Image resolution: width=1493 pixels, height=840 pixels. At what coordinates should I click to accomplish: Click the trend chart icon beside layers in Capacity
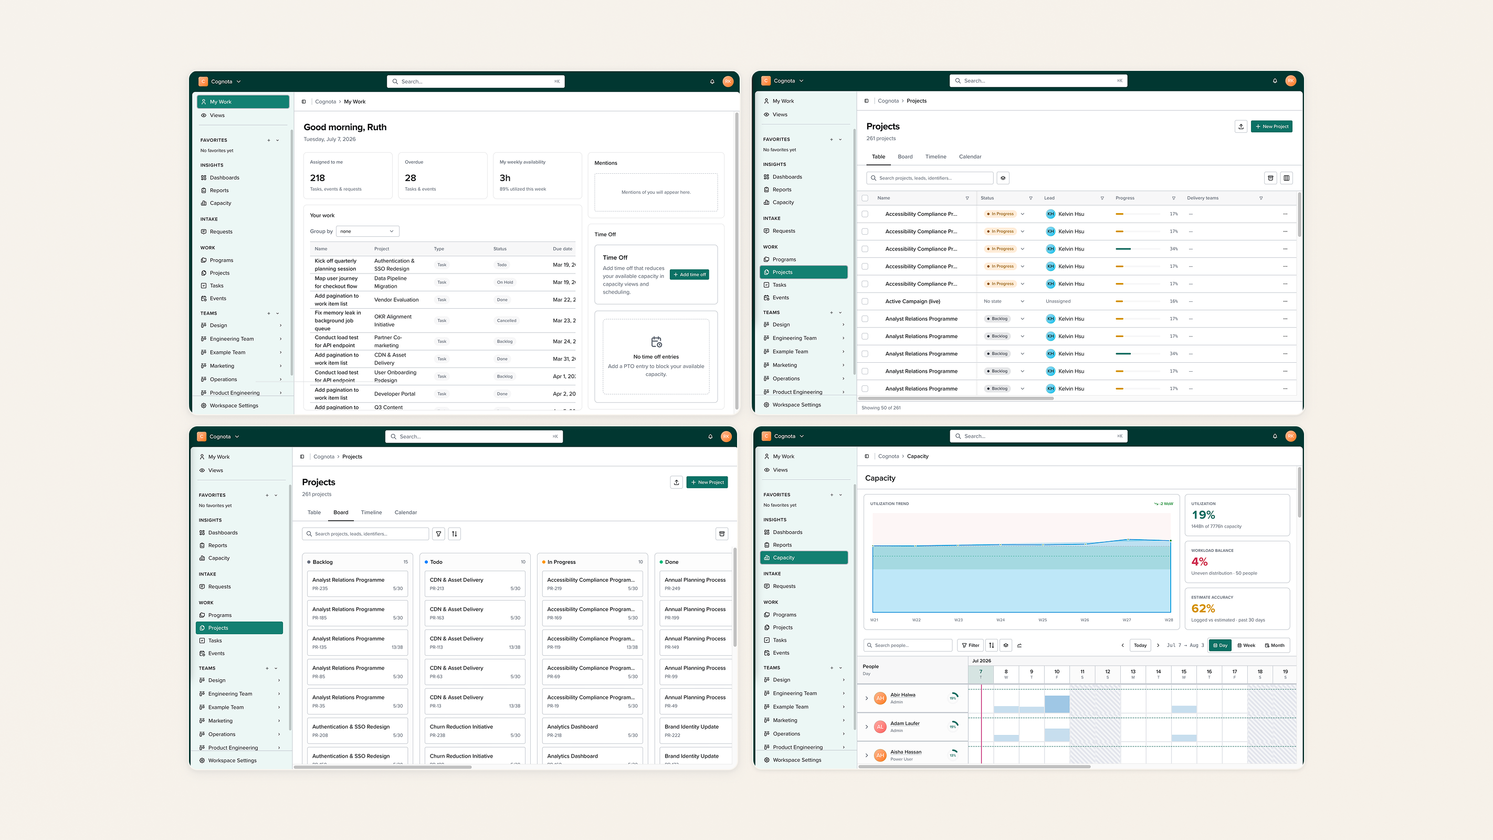[x=1019, y=645]
